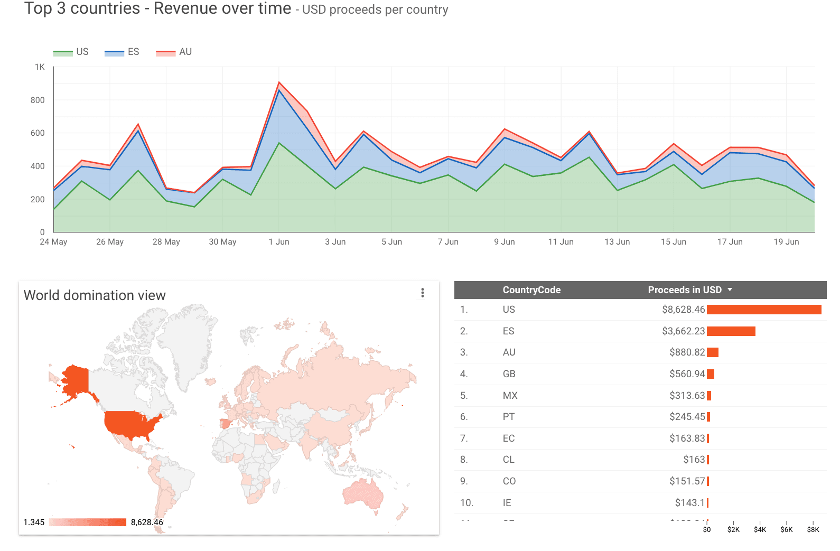Click the GB country code cell
Viewport: 840px width, 551px height.
tap(509, 374)
